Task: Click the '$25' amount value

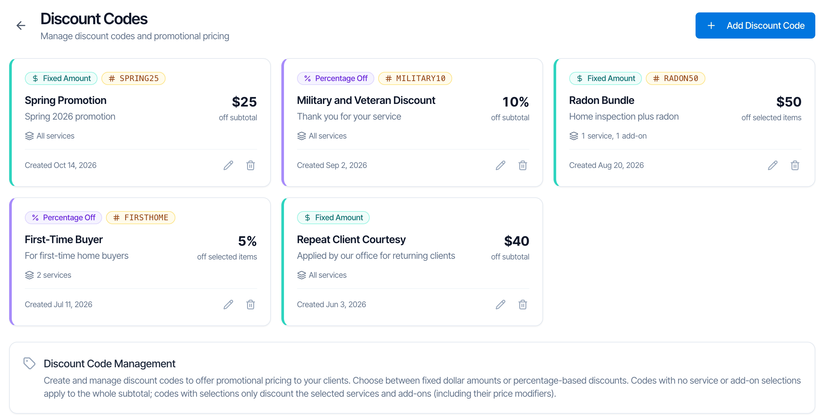Action: click(244, 102)
